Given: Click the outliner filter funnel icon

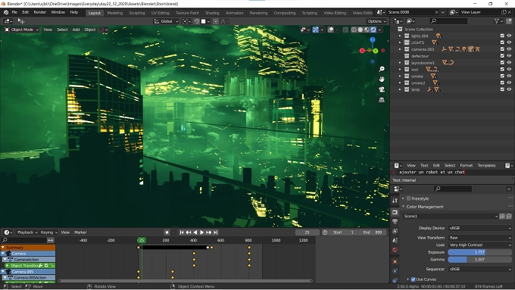Looking at the screenshot, I should [x=496, y=21].
